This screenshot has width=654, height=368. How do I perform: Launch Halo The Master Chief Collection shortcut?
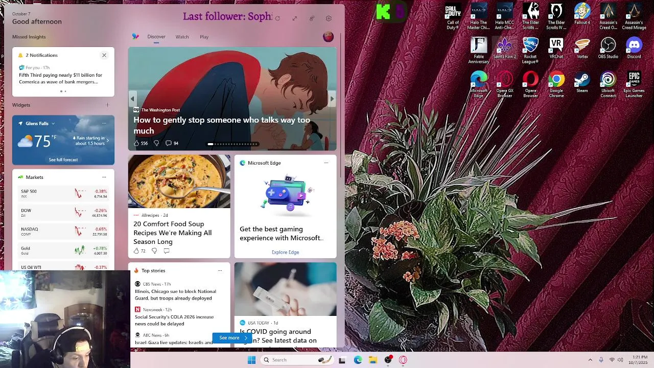[479, 17]
